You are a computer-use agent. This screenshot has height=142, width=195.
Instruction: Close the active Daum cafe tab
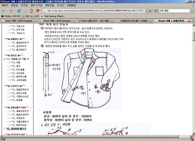coord(190,21)
